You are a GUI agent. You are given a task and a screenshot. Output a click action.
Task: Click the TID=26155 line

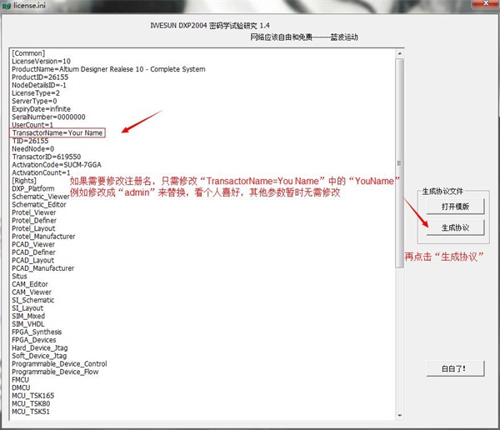point(30,141)
